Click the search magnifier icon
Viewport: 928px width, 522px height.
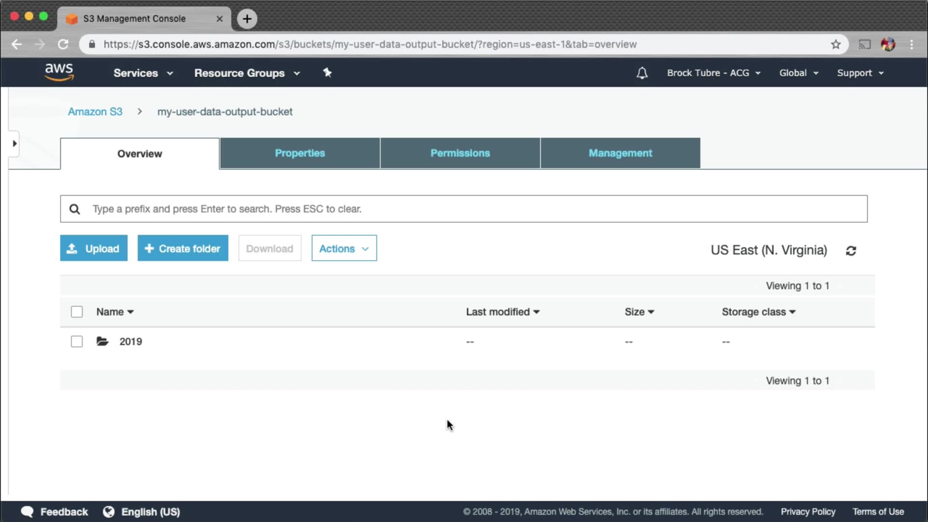74,209
